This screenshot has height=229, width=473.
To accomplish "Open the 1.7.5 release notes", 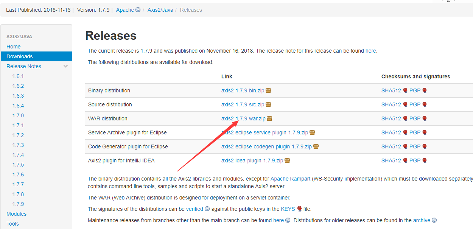I will [18, 165].
